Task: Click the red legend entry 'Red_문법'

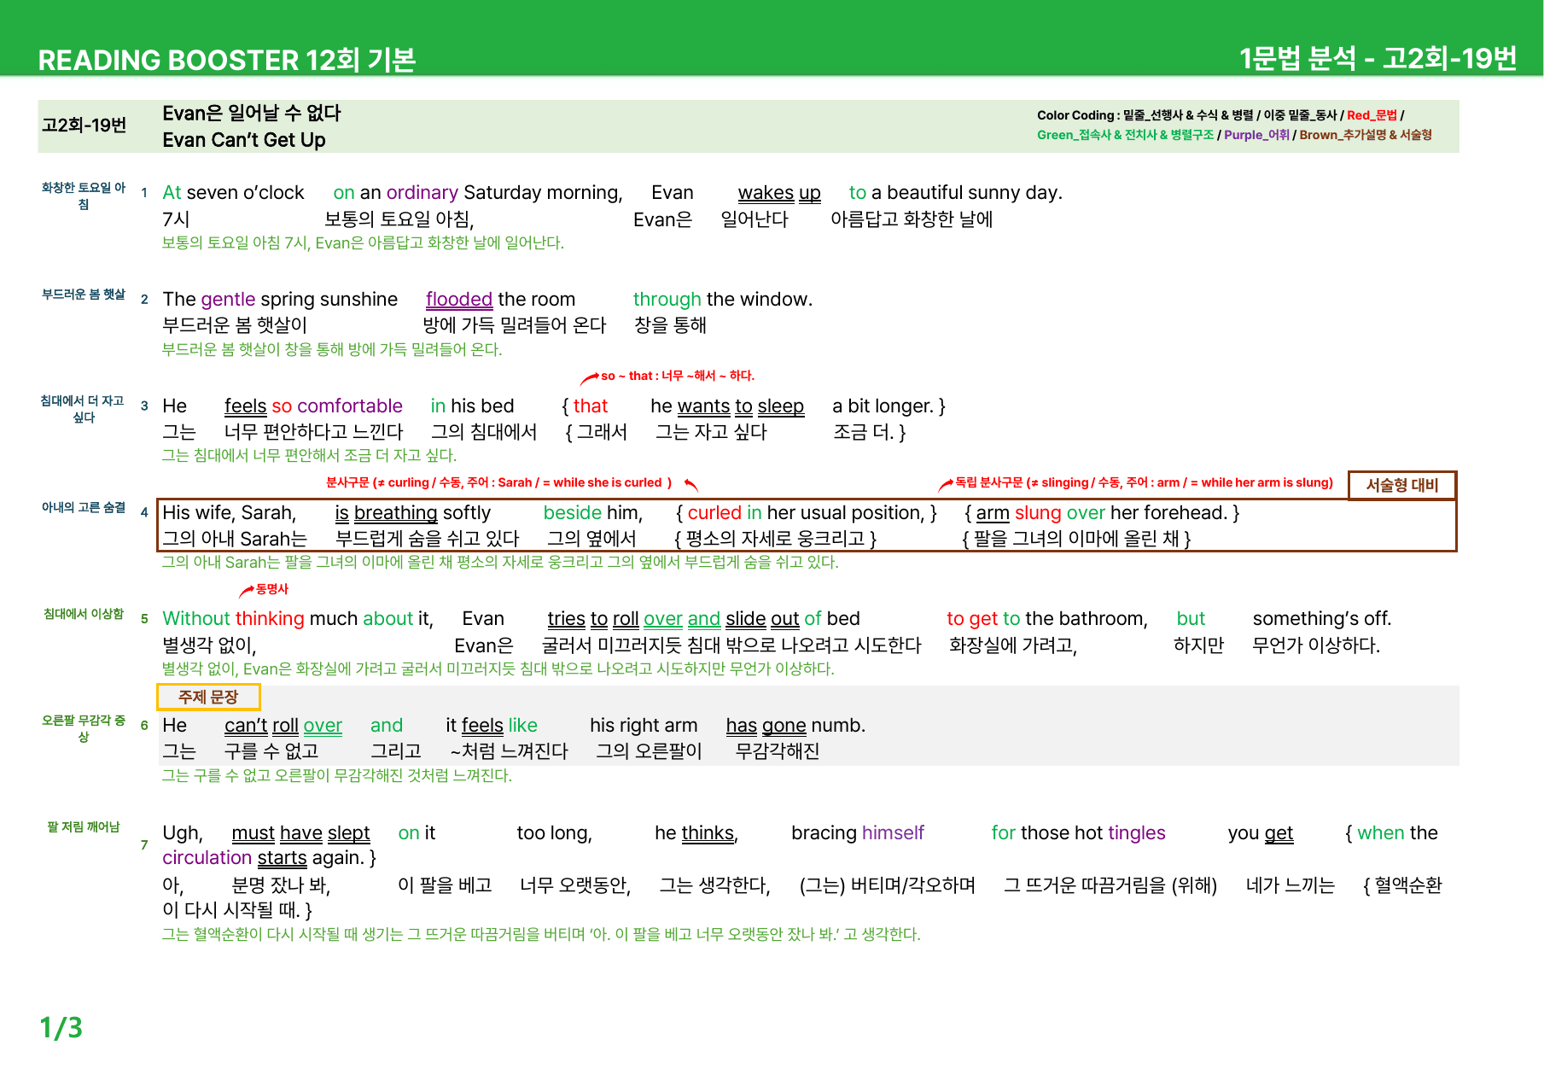Action: (x=1372, y=115)
